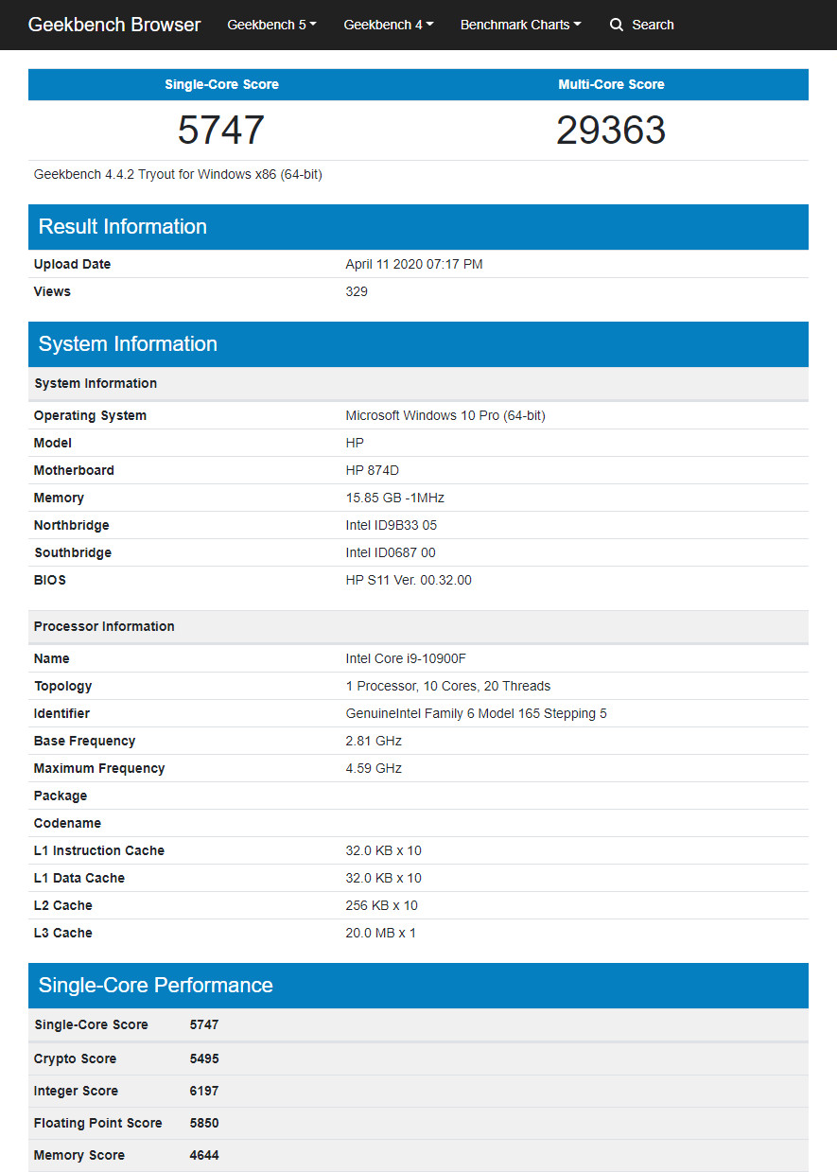Click the Single-Core Performance section heading

click(155, 985)
